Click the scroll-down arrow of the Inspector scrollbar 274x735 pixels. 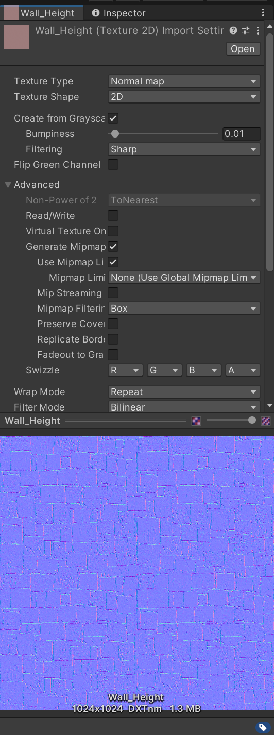270,406
